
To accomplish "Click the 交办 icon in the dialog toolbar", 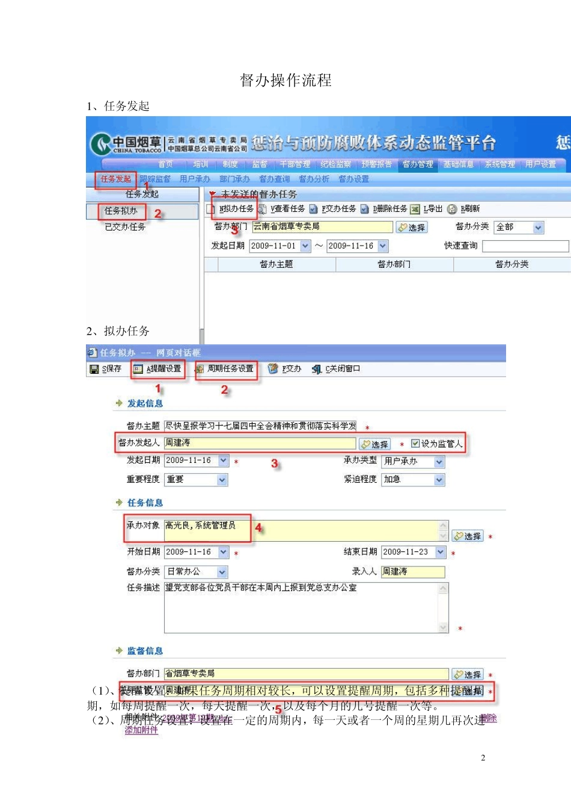I will 273,368.
